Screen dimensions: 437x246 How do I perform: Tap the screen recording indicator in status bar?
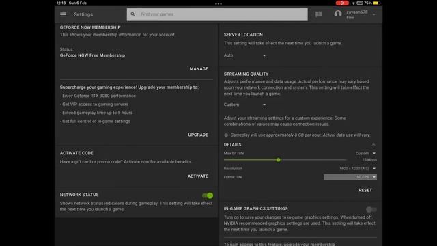(342, 3)
